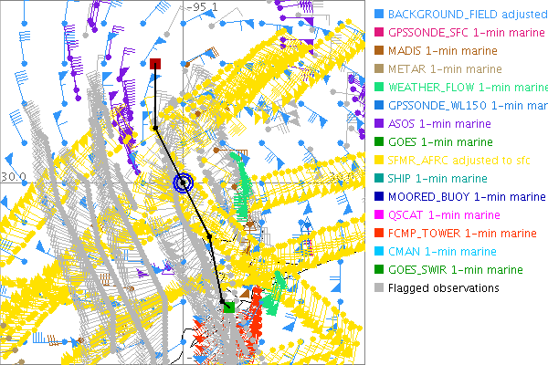Click the yellow SFMR_AFRC legend square

click(378, 161)
